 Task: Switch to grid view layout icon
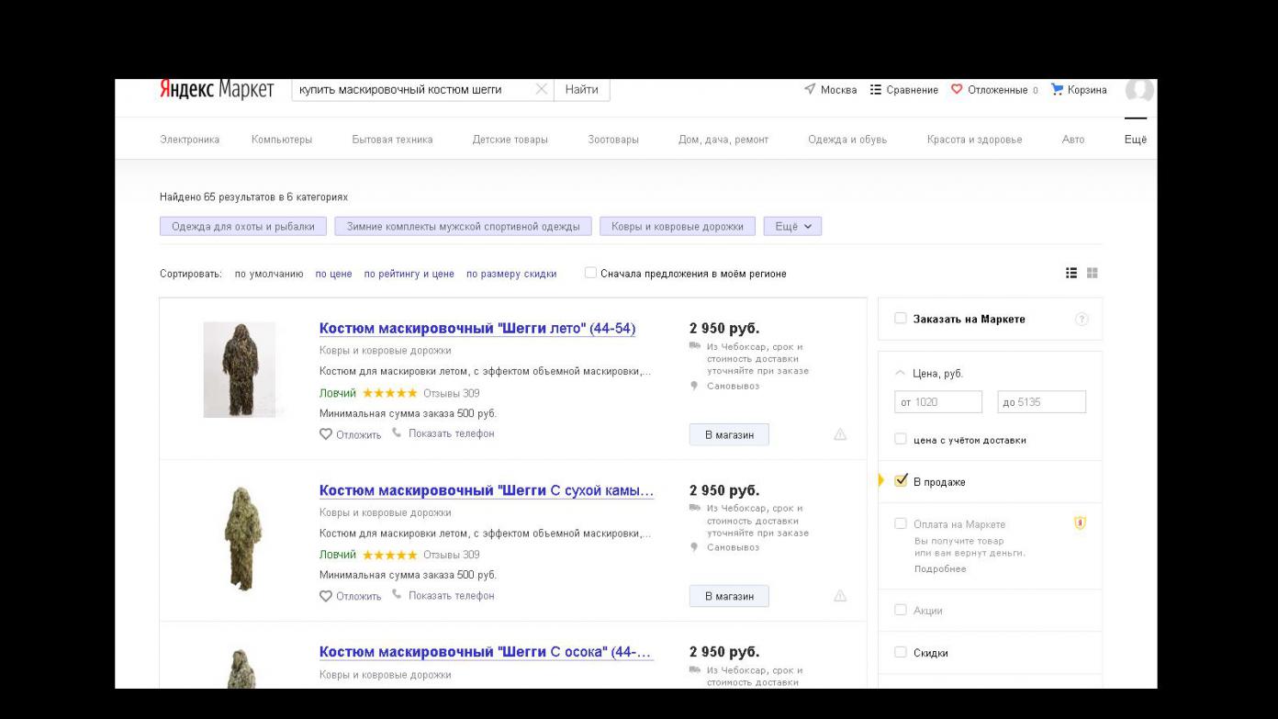point(1093,273)
